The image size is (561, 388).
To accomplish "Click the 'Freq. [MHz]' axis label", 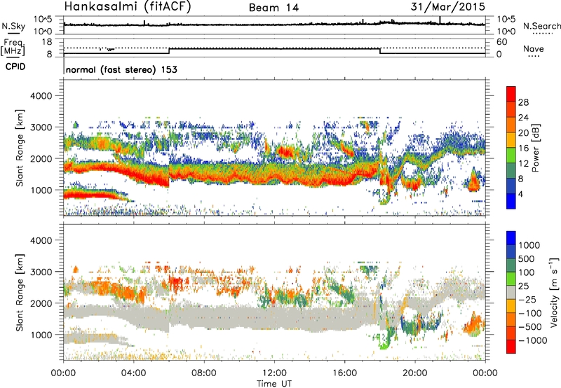I will 13,47.
